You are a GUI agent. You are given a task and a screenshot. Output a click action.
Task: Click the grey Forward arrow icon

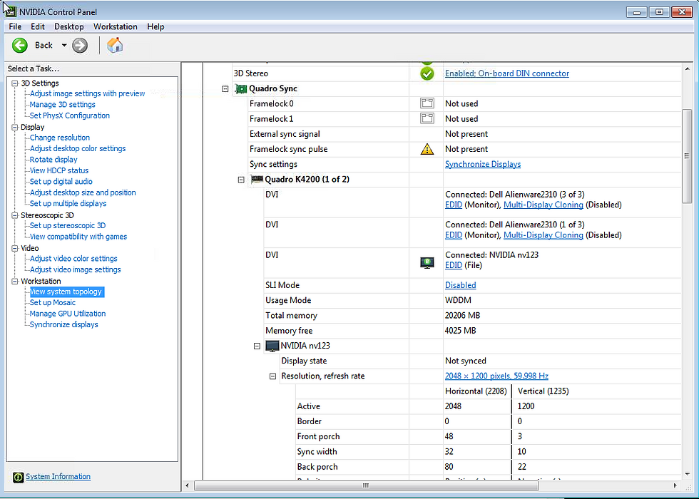(80, 46)
